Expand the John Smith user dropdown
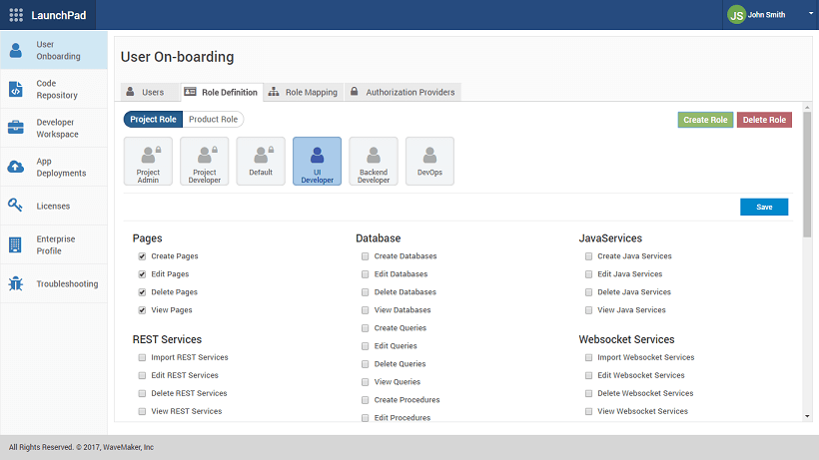This screenshot has width=819, height=460. (x=810, y=15)
